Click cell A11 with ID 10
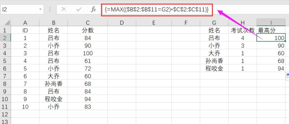Viewport: 289px width, 124px height. pos(25,106)
